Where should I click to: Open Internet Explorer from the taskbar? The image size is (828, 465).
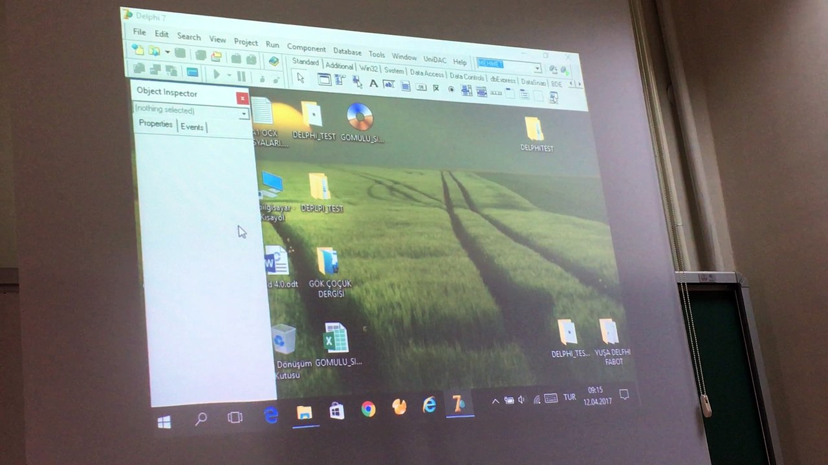(429, 406)
